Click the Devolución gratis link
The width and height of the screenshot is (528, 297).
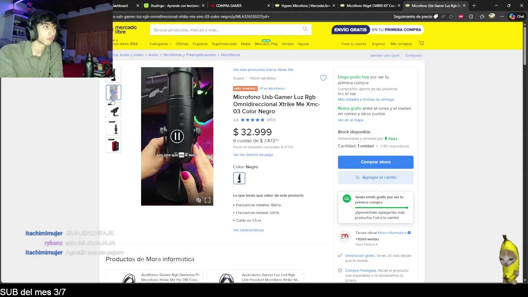360,256
